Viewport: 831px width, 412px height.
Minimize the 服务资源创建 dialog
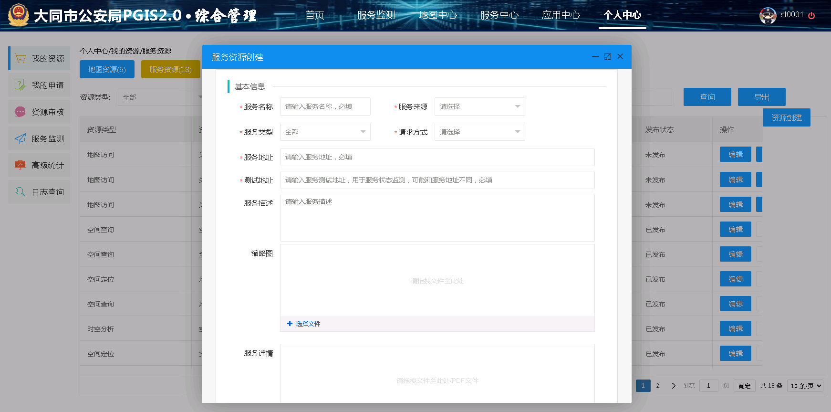595,57
